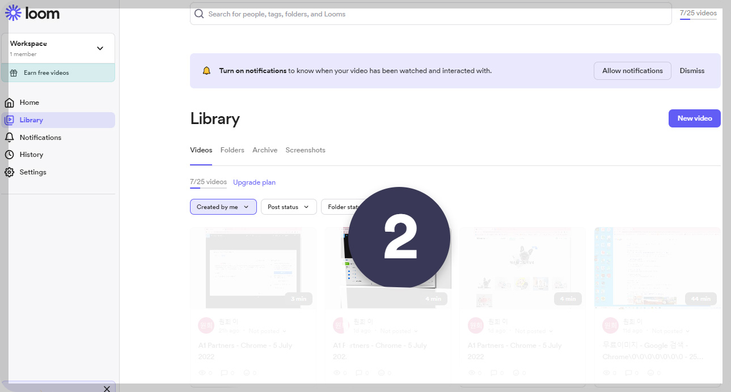Viewport: 731px width, 392px height.
Task: Open the Post status filter dropdown
Action: [x=289, y=207]
